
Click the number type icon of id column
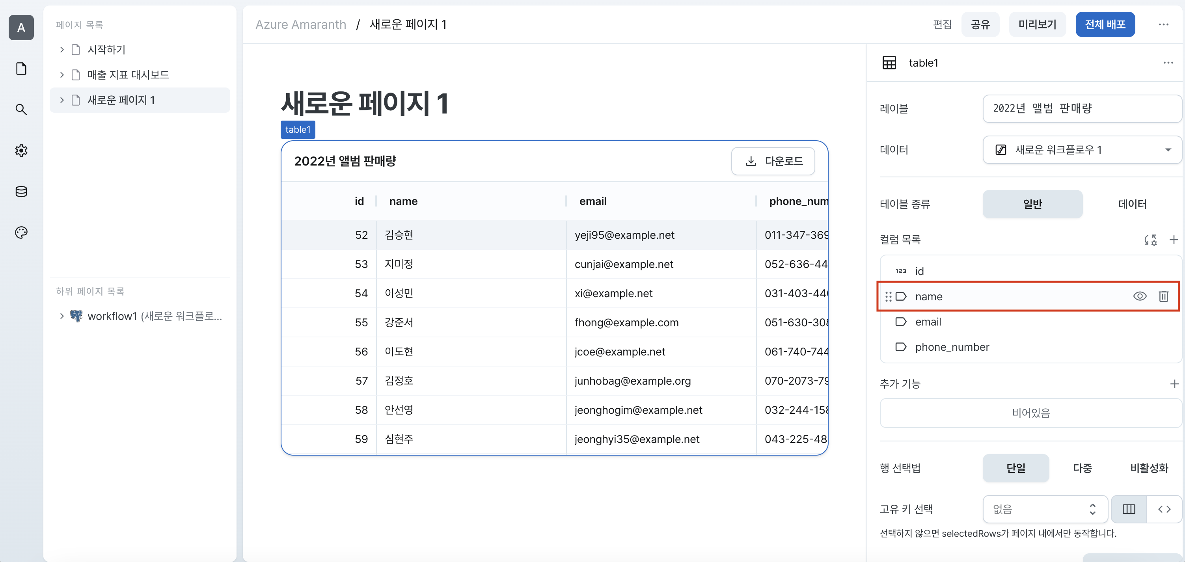point(901,271)
